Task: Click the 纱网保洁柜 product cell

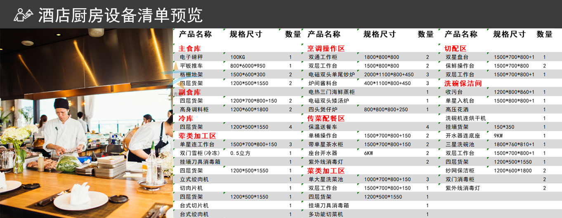Action: (x=460, y=171)
